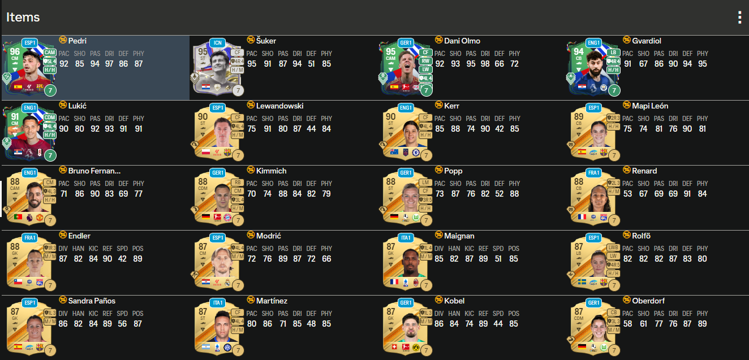
Task: Click the untradeable icon next to Kerr
Action: [438, 105]
